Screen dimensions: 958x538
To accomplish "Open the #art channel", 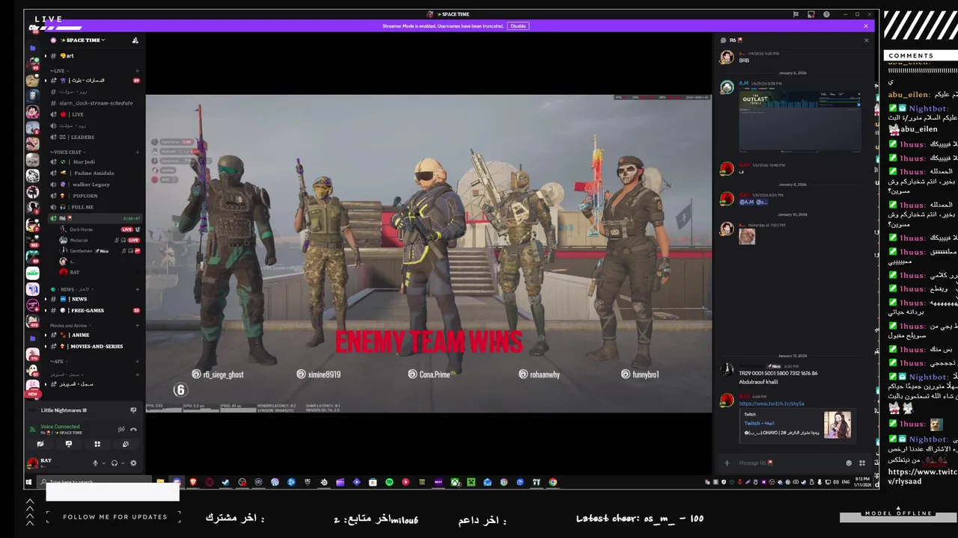I will pyautogui.click(x=94, y=56).
